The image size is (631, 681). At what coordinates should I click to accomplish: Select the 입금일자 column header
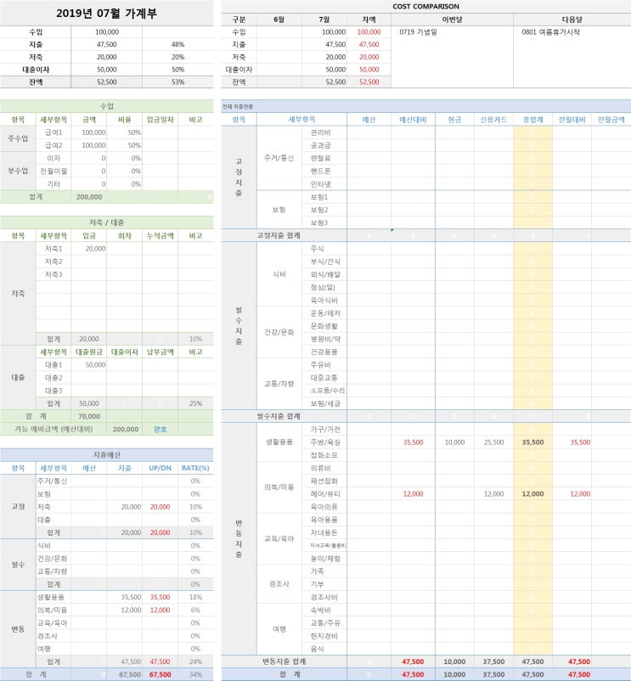click(x=160, y=120)
